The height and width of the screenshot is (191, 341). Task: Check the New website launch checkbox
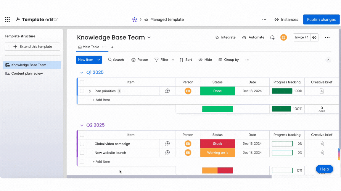point(82,153)
